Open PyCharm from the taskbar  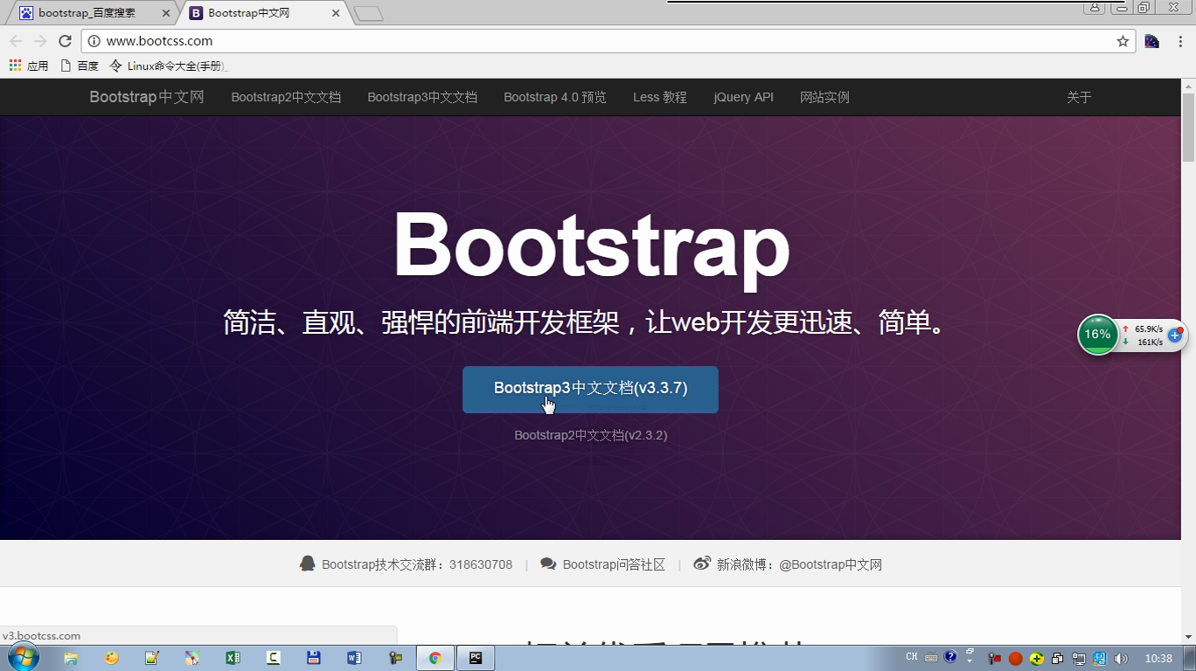[476, 656]
